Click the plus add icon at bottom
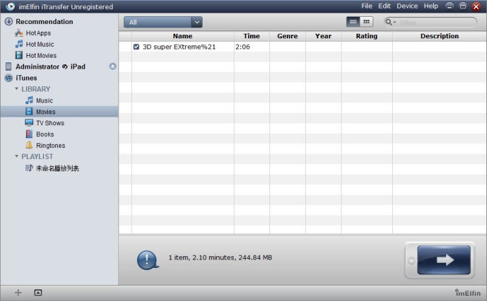This screenshot has height=301, width=487. [18, 293]
